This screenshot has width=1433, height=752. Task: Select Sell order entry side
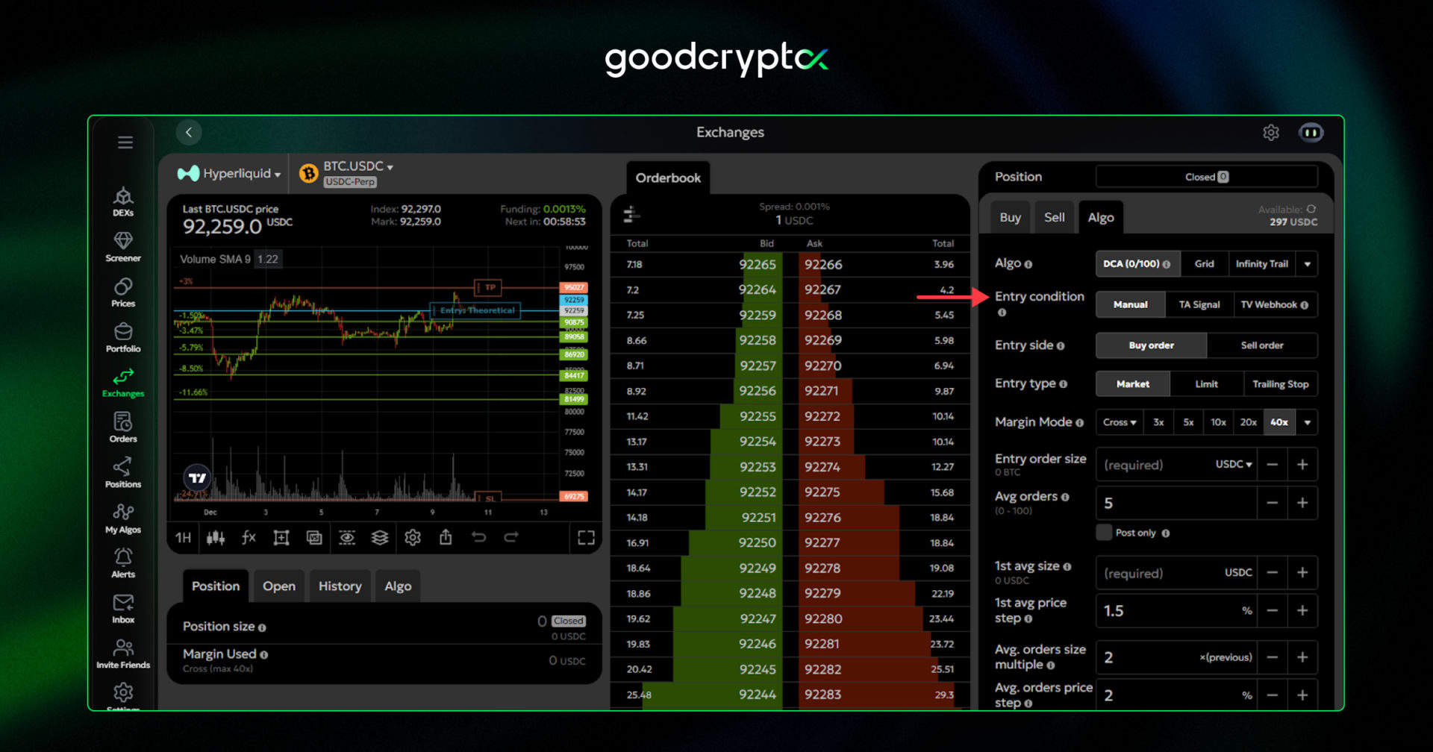1261,345
